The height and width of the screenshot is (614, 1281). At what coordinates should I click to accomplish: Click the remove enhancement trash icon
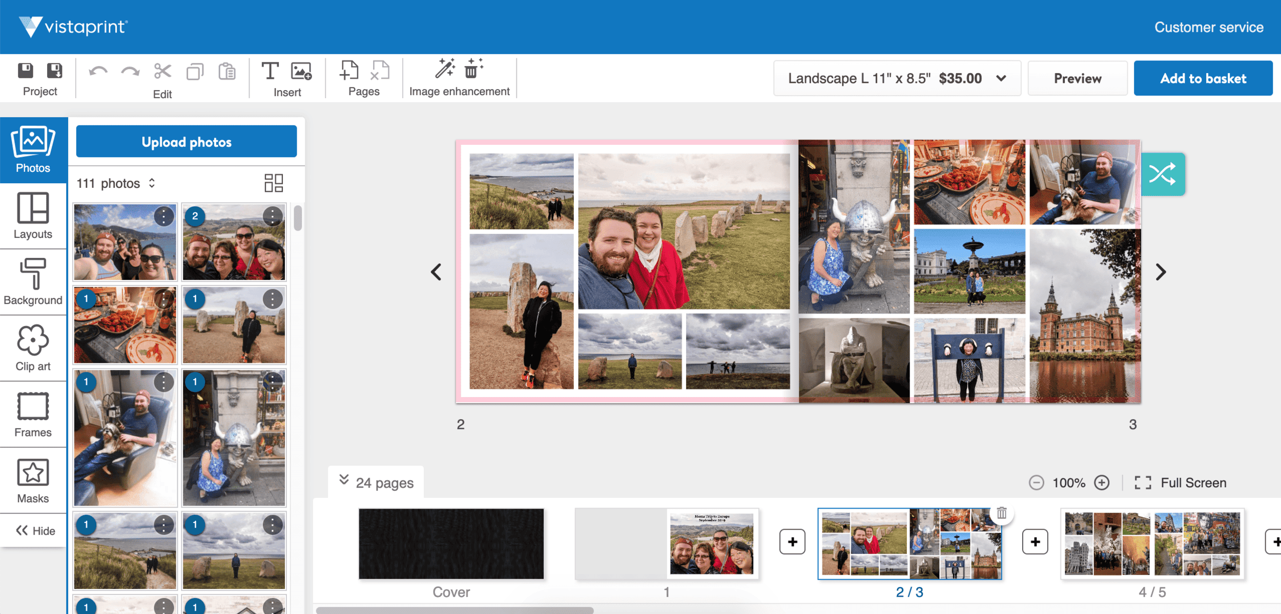click(x=473, y=69)
